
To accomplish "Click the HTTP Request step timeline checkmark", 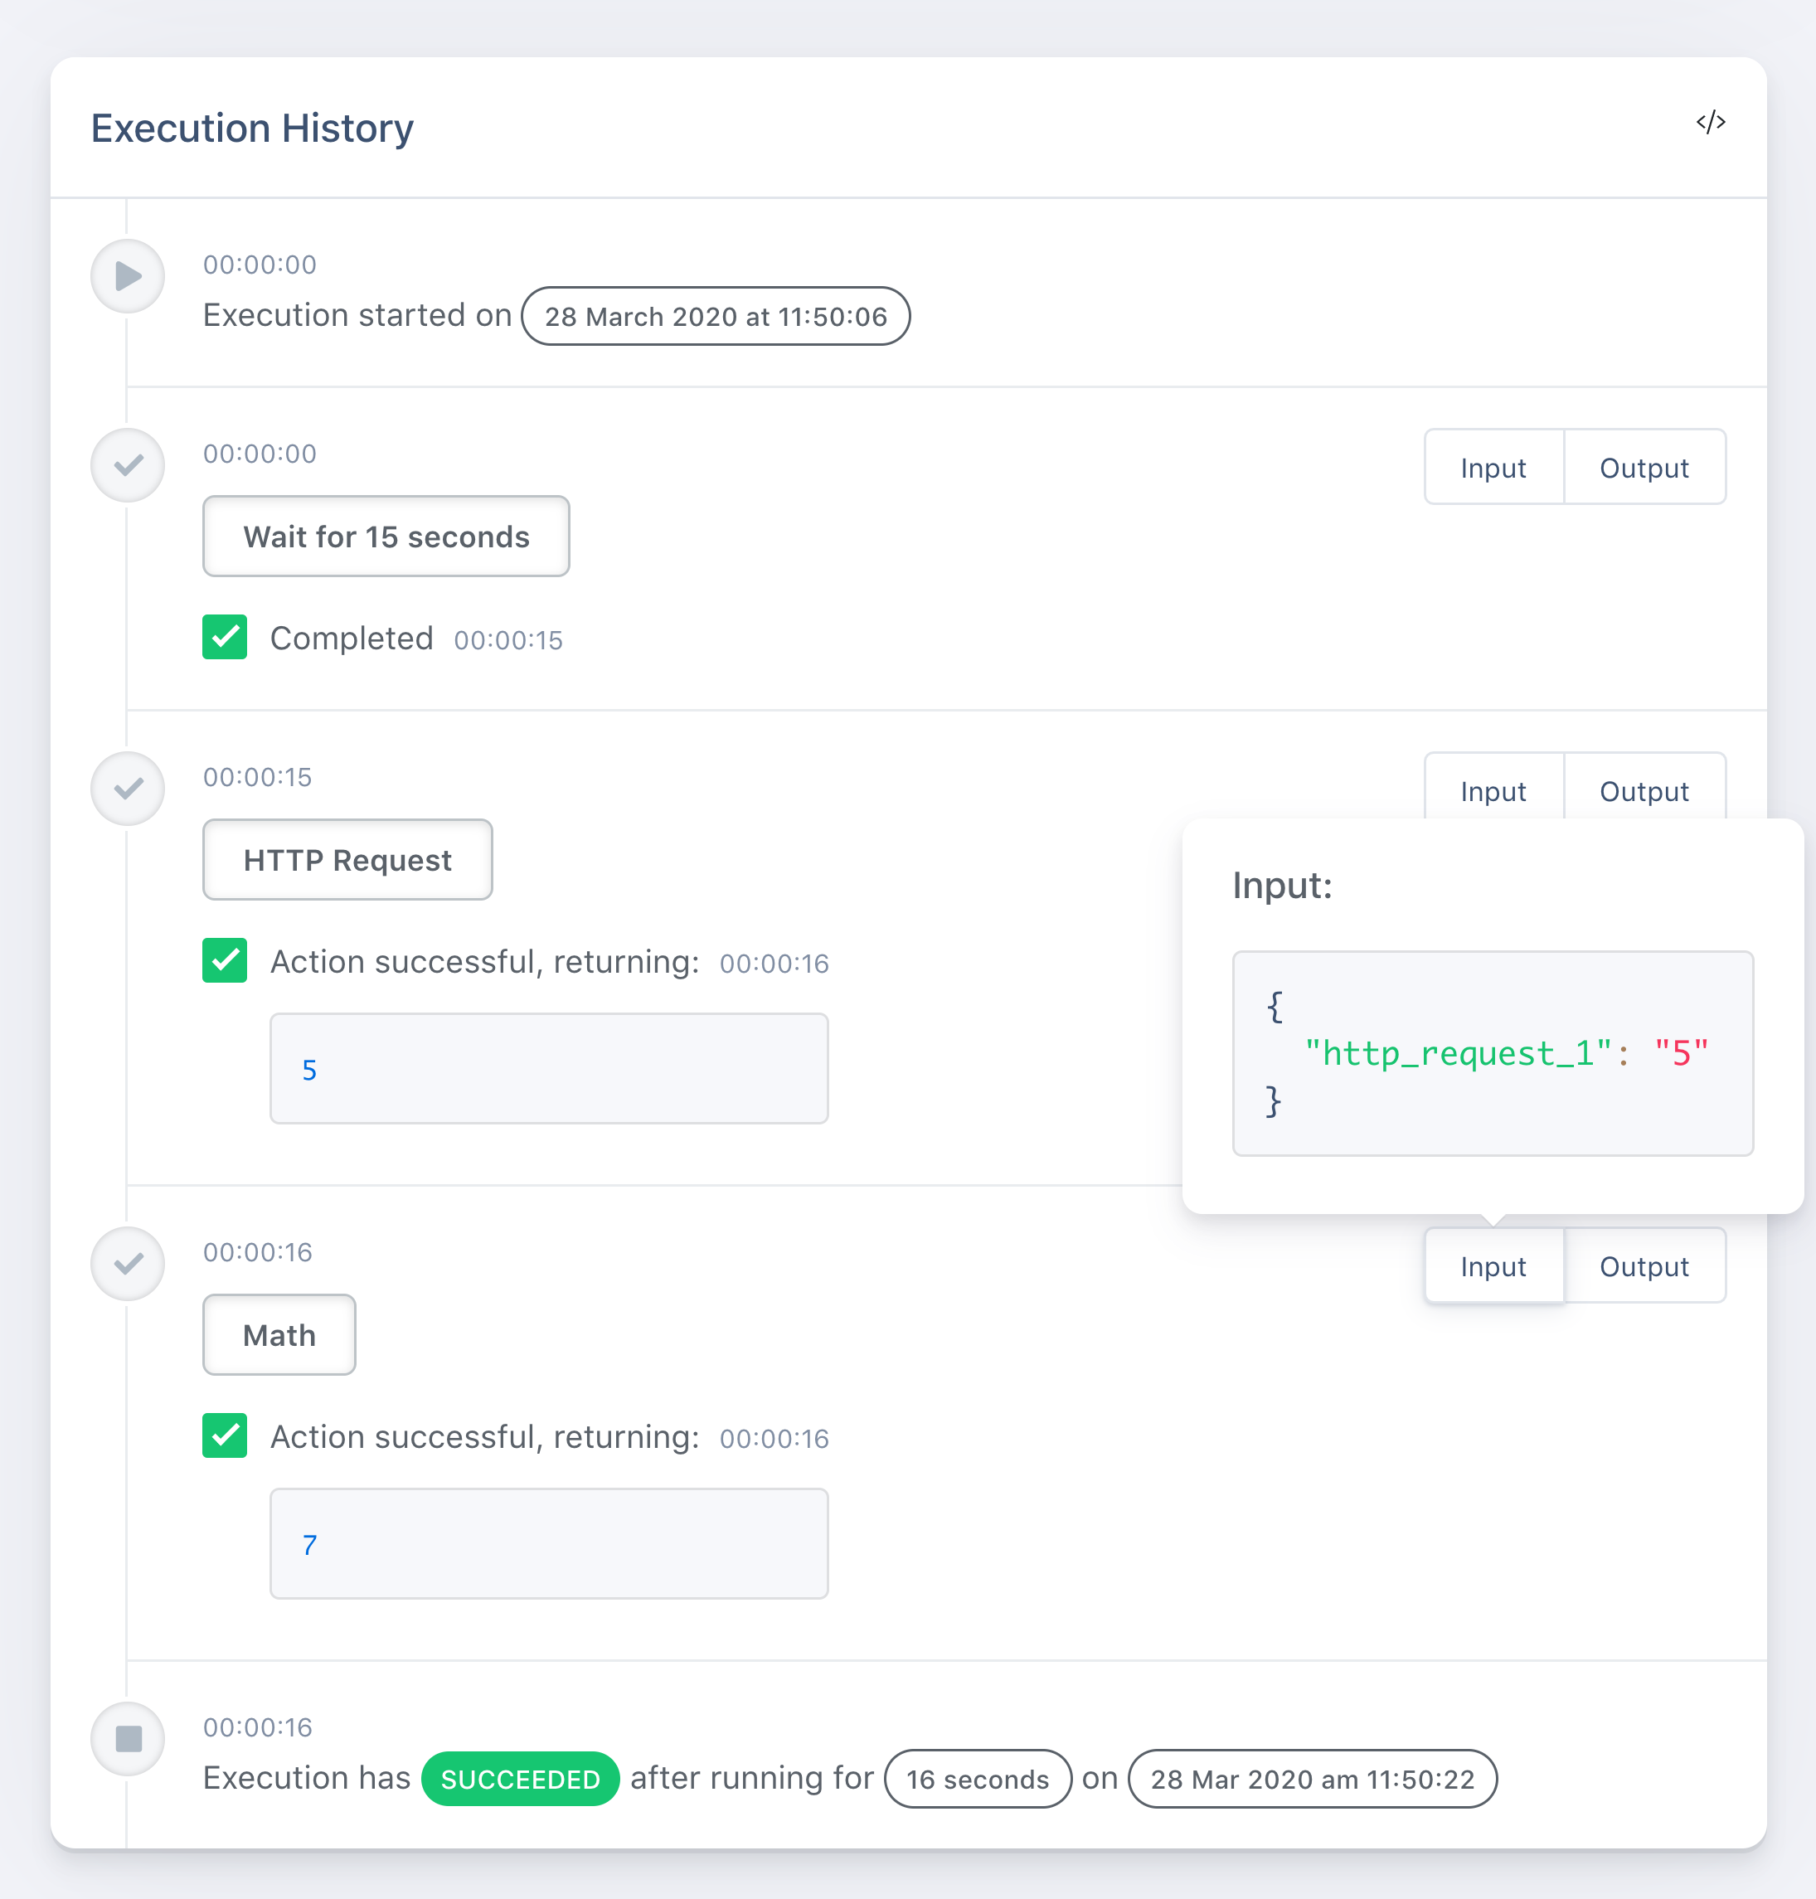I will pyautogui.click(x=128, y=789).
